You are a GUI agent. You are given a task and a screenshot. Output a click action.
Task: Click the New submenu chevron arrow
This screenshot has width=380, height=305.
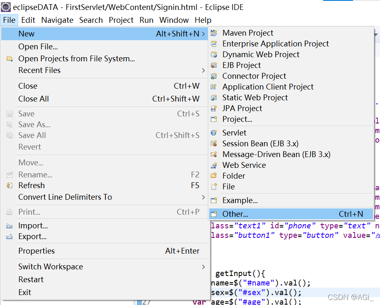pos(203,34)
